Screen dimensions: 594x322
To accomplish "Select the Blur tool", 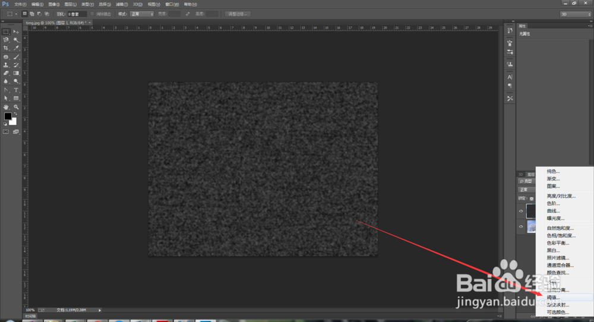I will click(6, 81).
